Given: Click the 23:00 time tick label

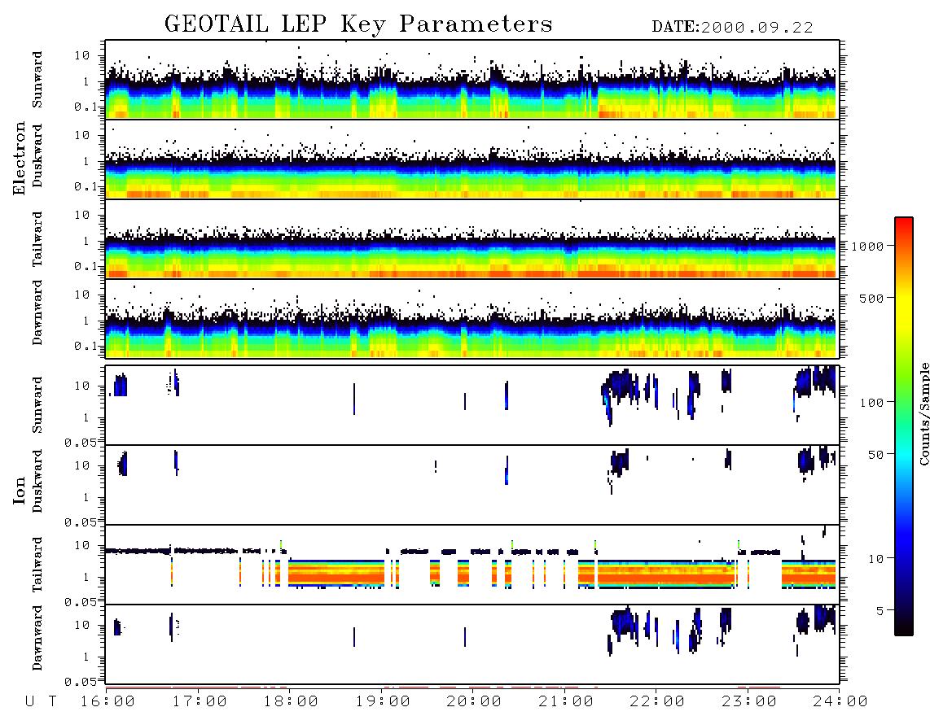Looking at the screenshot, I should [x=749, y=702].
